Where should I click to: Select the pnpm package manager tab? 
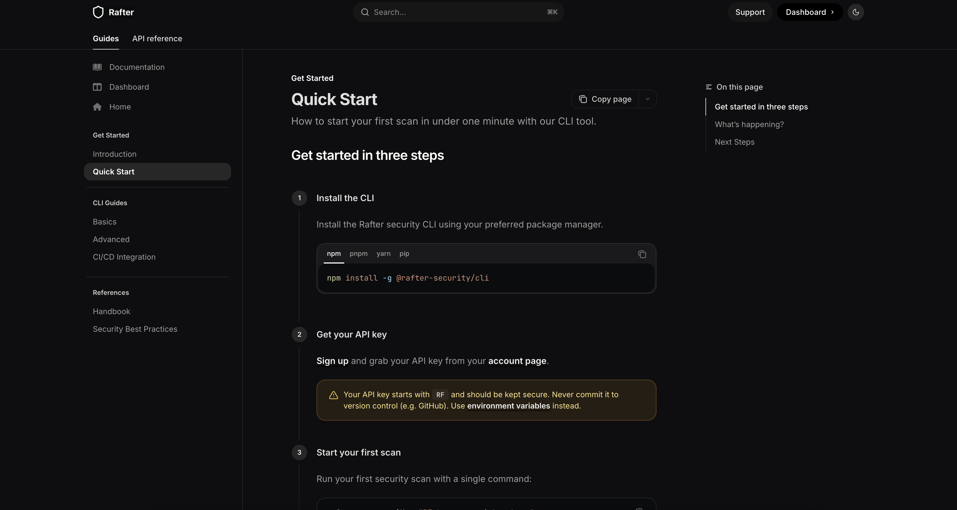pos(358,254)
